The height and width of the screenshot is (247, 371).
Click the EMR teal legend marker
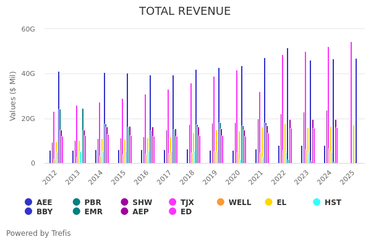tap(77, 211)
